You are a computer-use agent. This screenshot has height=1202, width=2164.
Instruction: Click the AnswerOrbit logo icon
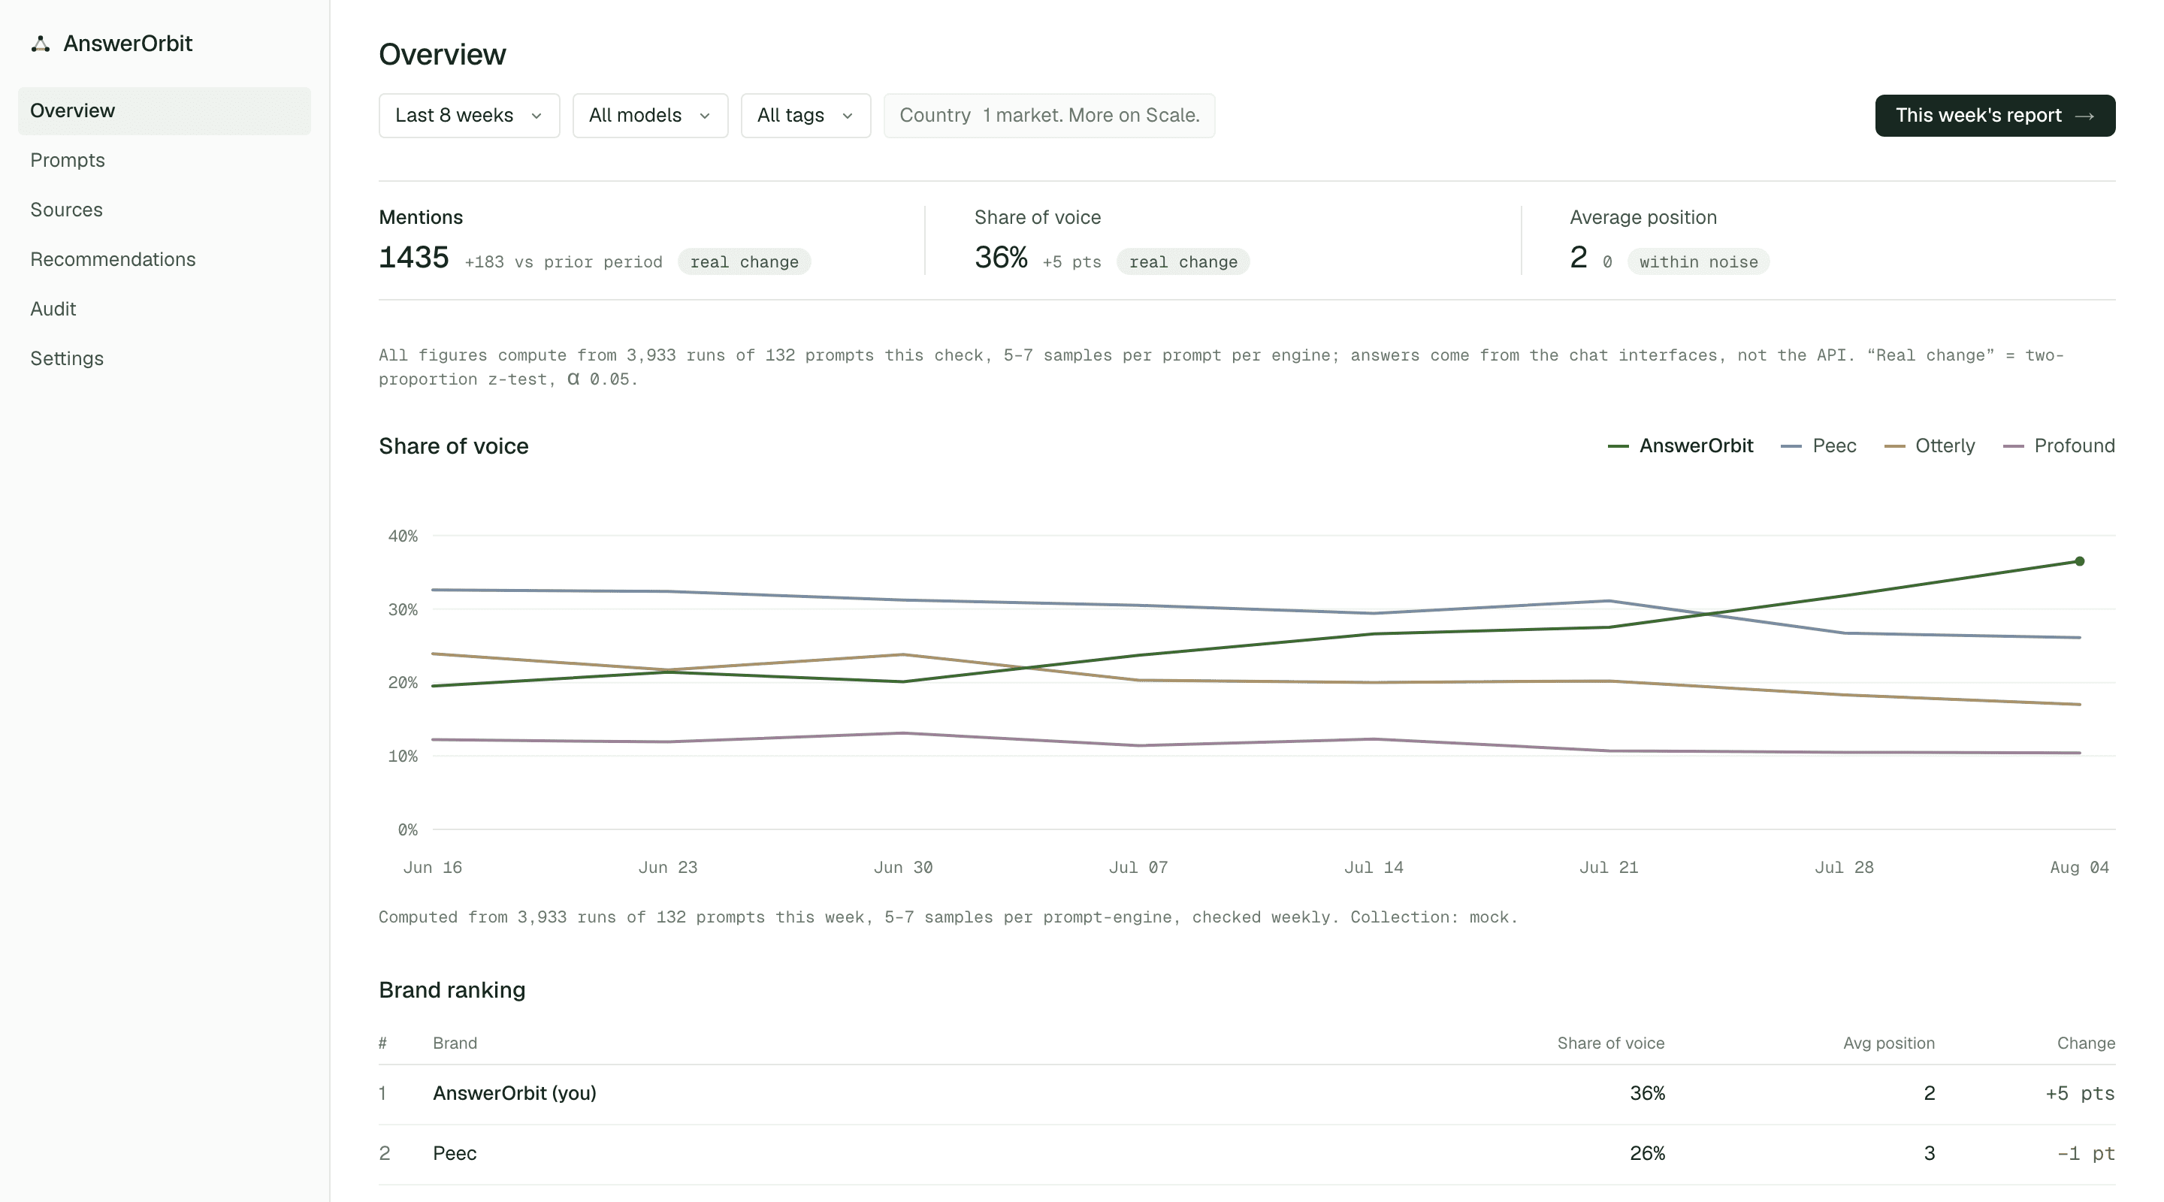[41, 44]
